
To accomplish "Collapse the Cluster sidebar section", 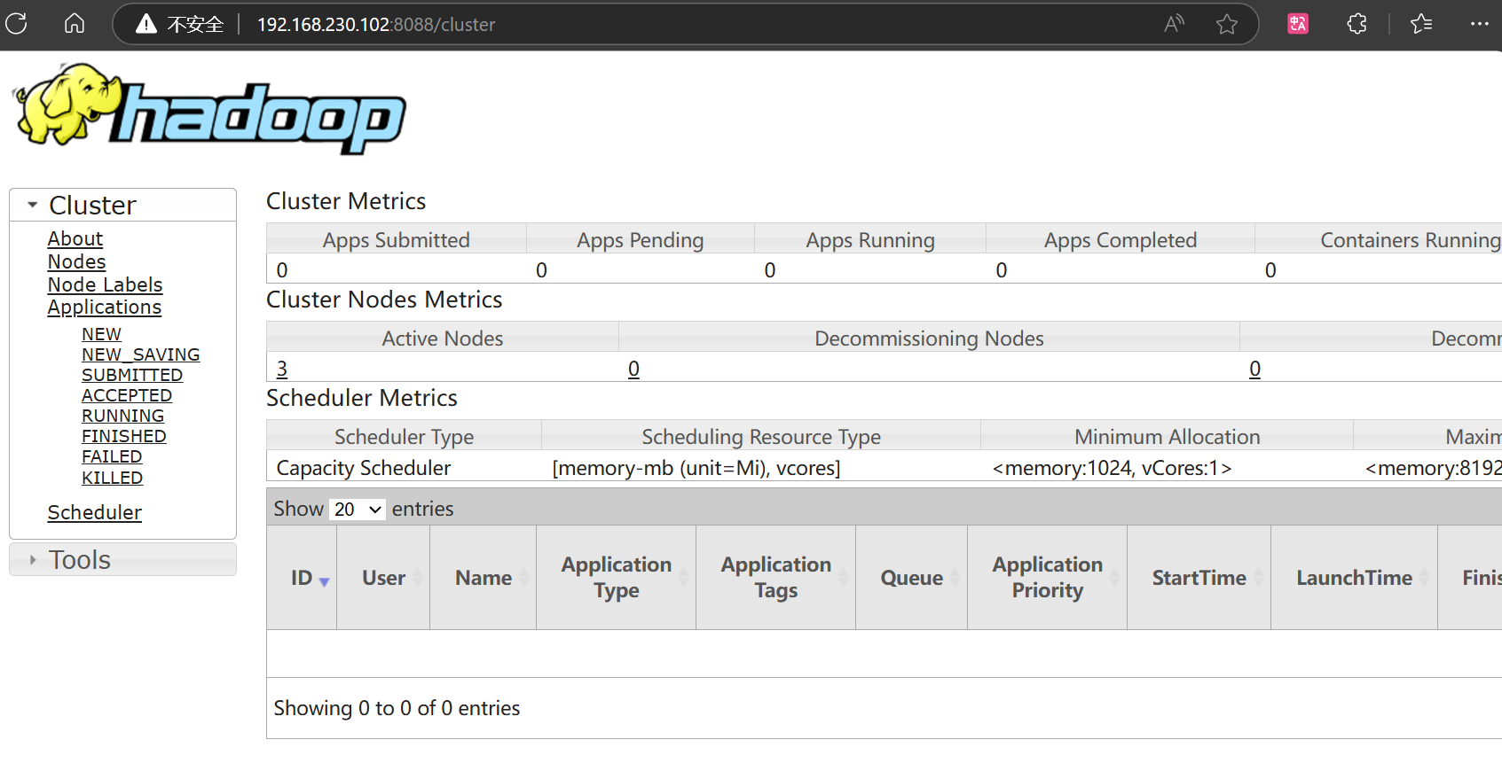I will tap(33, 206).
